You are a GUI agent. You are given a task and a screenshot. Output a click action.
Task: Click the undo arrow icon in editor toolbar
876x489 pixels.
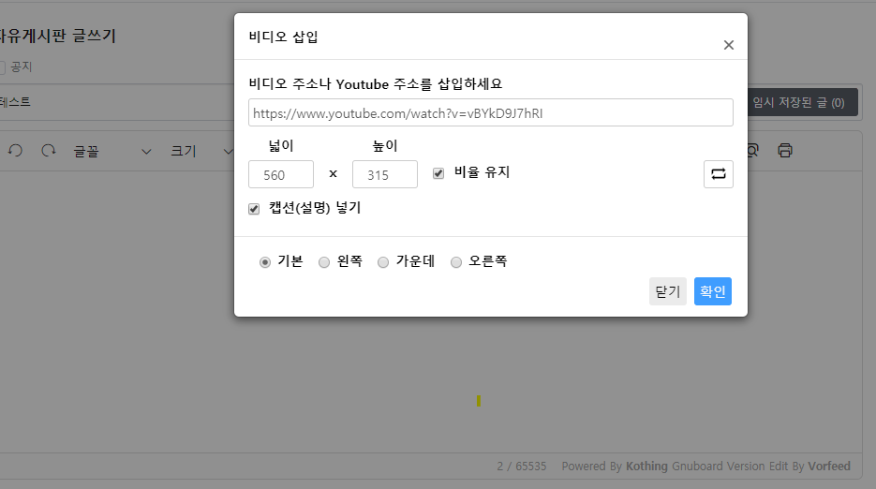click(x=15, y=151)
